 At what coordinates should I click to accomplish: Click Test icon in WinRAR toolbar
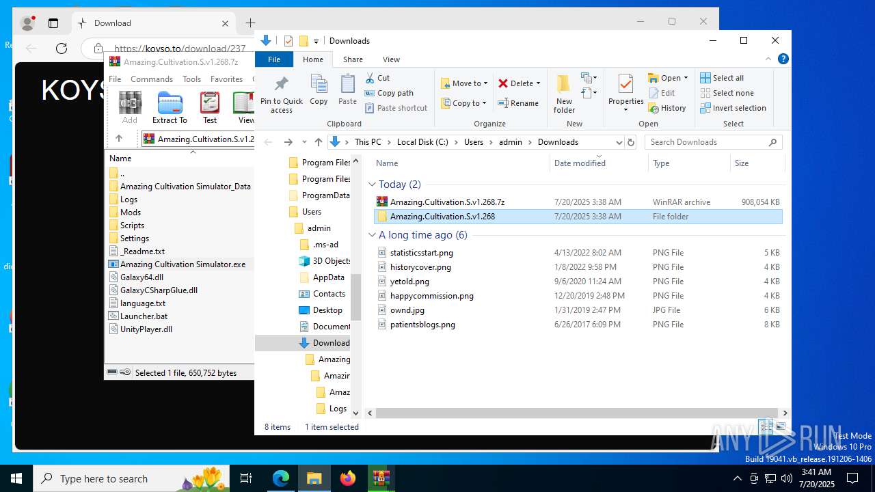coord(210,107)
